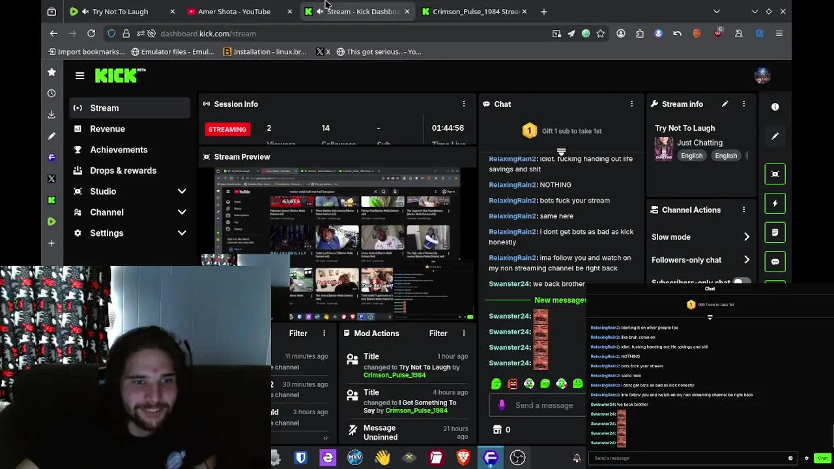Viewport: 834px width, 469px height.
Task: Click the chat bubble icon in right rail
Action: [775, 262]
